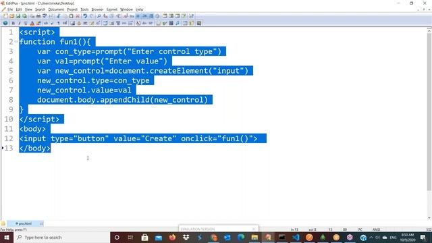This screenshot has width=432, height=243.
Task: Click the 'function fun1(){' code line
Action: 55,42
